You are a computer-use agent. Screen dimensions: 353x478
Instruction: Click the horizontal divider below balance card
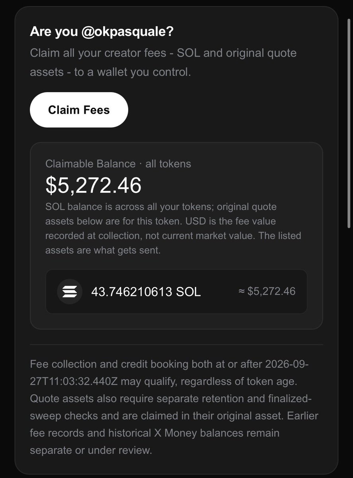coord(177,344)
